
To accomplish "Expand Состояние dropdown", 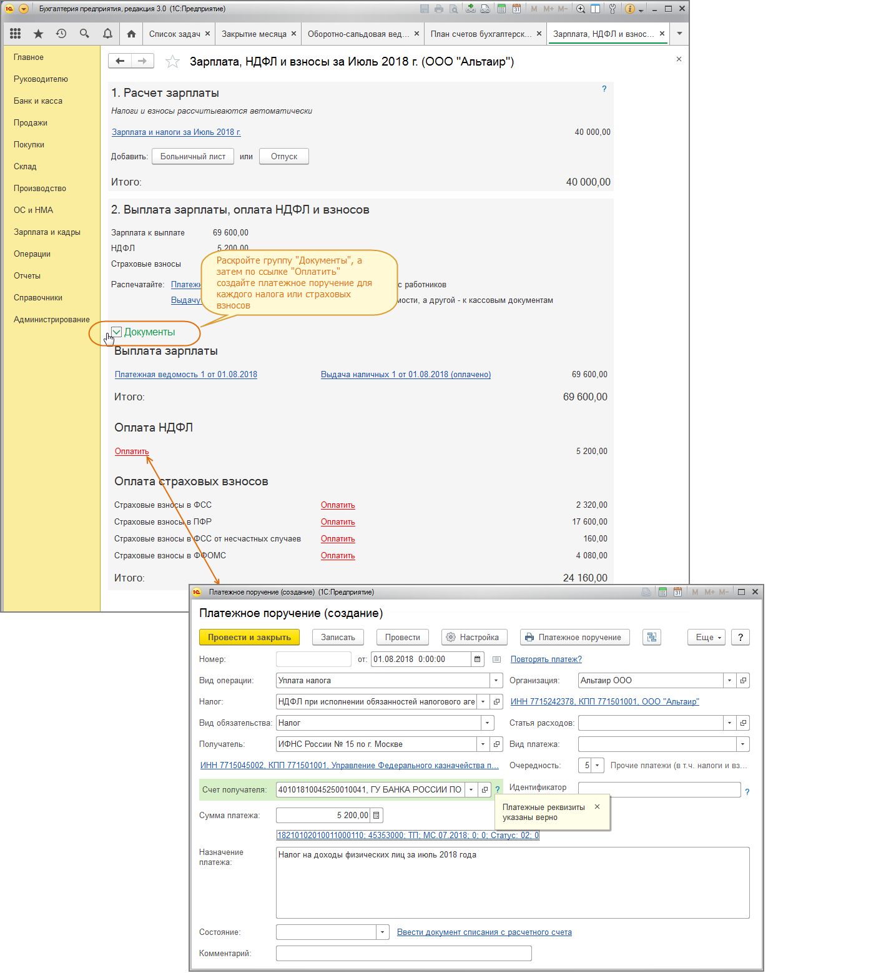I will 382,932.
